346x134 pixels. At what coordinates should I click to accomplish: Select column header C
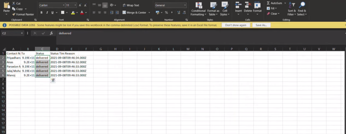42,49
